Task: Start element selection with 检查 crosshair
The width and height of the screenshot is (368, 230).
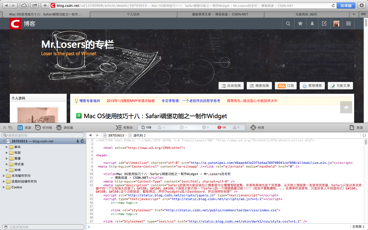Action: (257, 128)
